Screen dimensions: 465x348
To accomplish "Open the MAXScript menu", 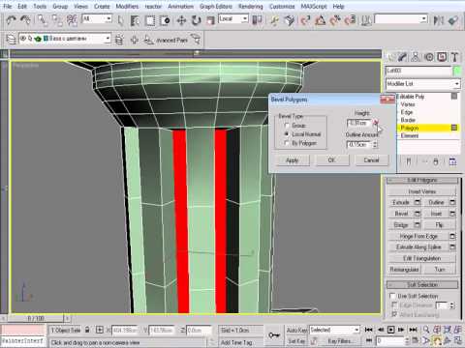I will pyautogui.click(x=314, y=7).
